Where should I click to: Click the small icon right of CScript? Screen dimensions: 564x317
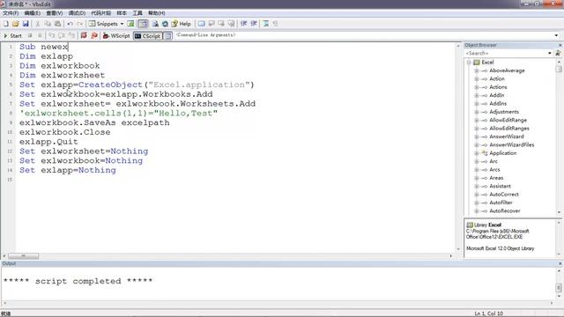(167, 36)
